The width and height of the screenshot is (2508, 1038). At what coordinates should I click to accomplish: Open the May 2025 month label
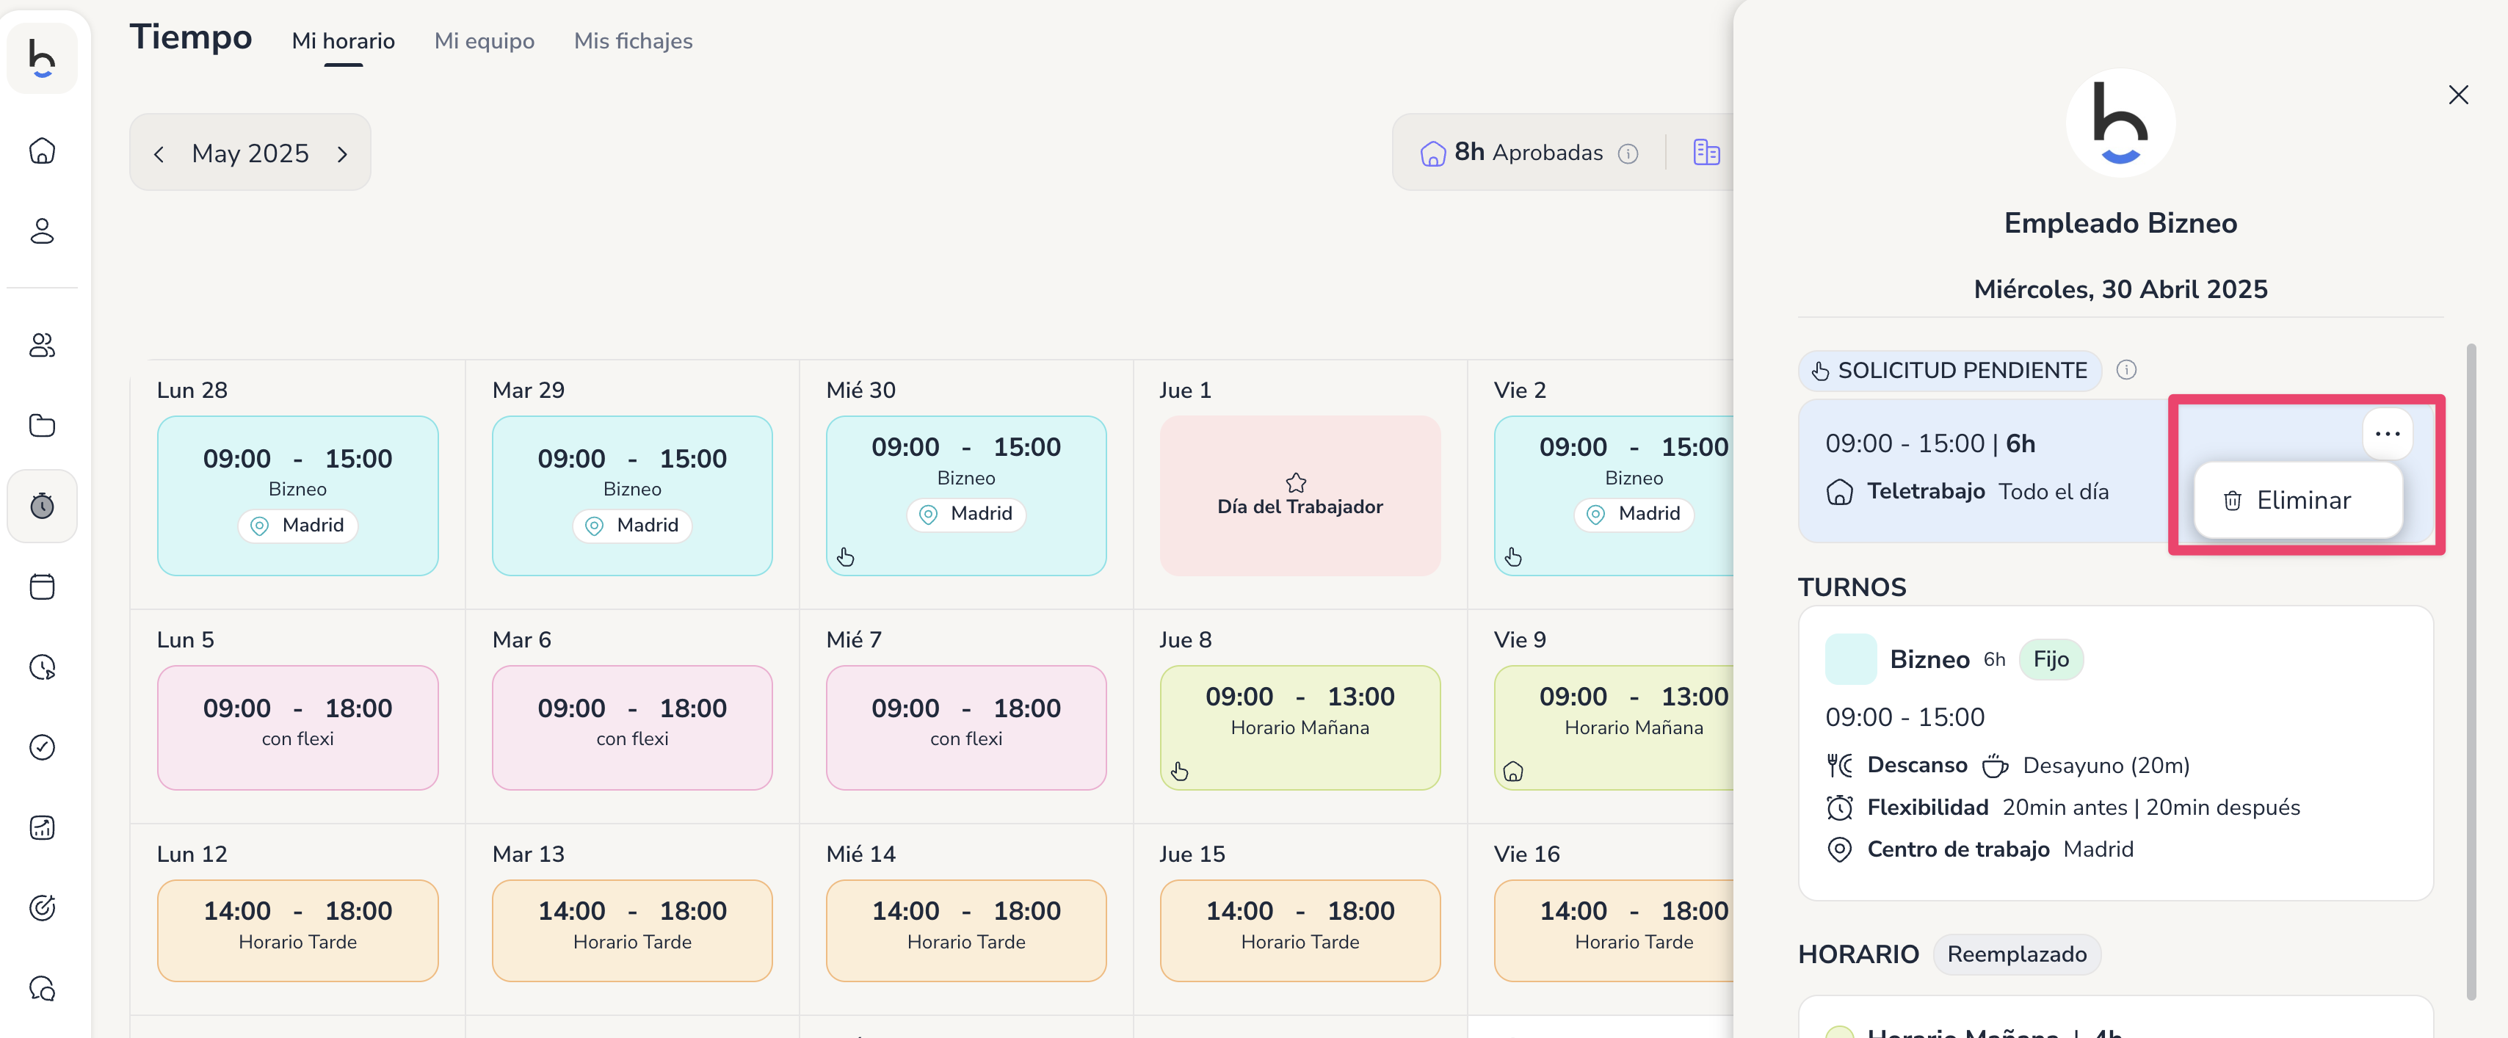[x=250, y=154]
